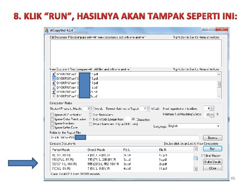Toggle Basic Characters Only checkbox
Viewport: 250px width, 187px height.
pos(90,124)
